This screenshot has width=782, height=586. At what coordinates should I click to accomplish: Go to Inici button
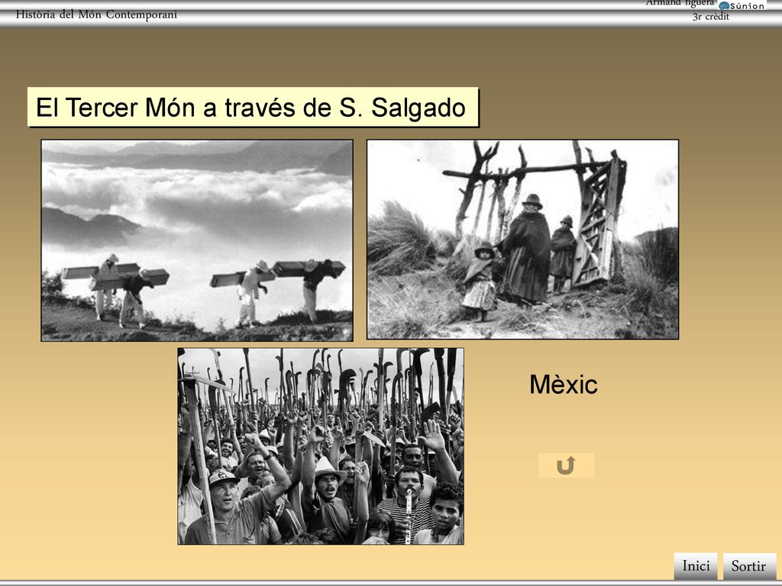[696, 566]
